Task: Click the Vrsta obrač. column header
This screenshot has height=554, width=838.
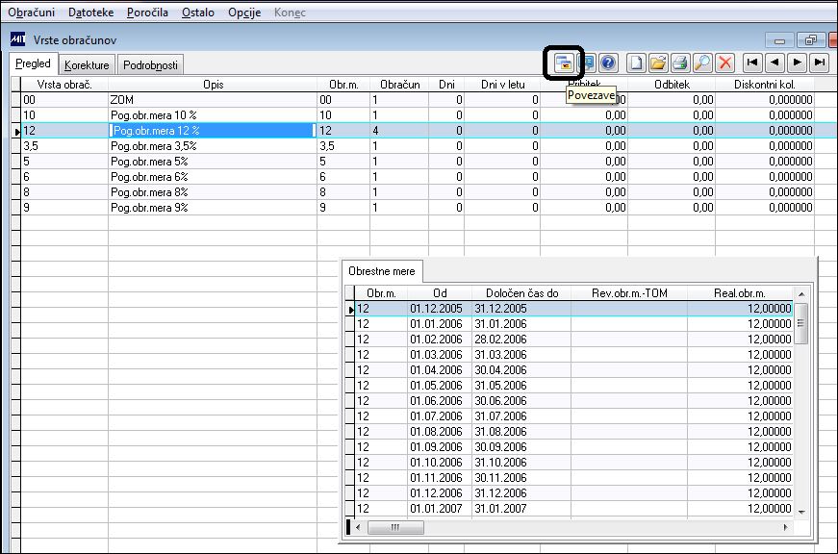Action: coord(64,85)
